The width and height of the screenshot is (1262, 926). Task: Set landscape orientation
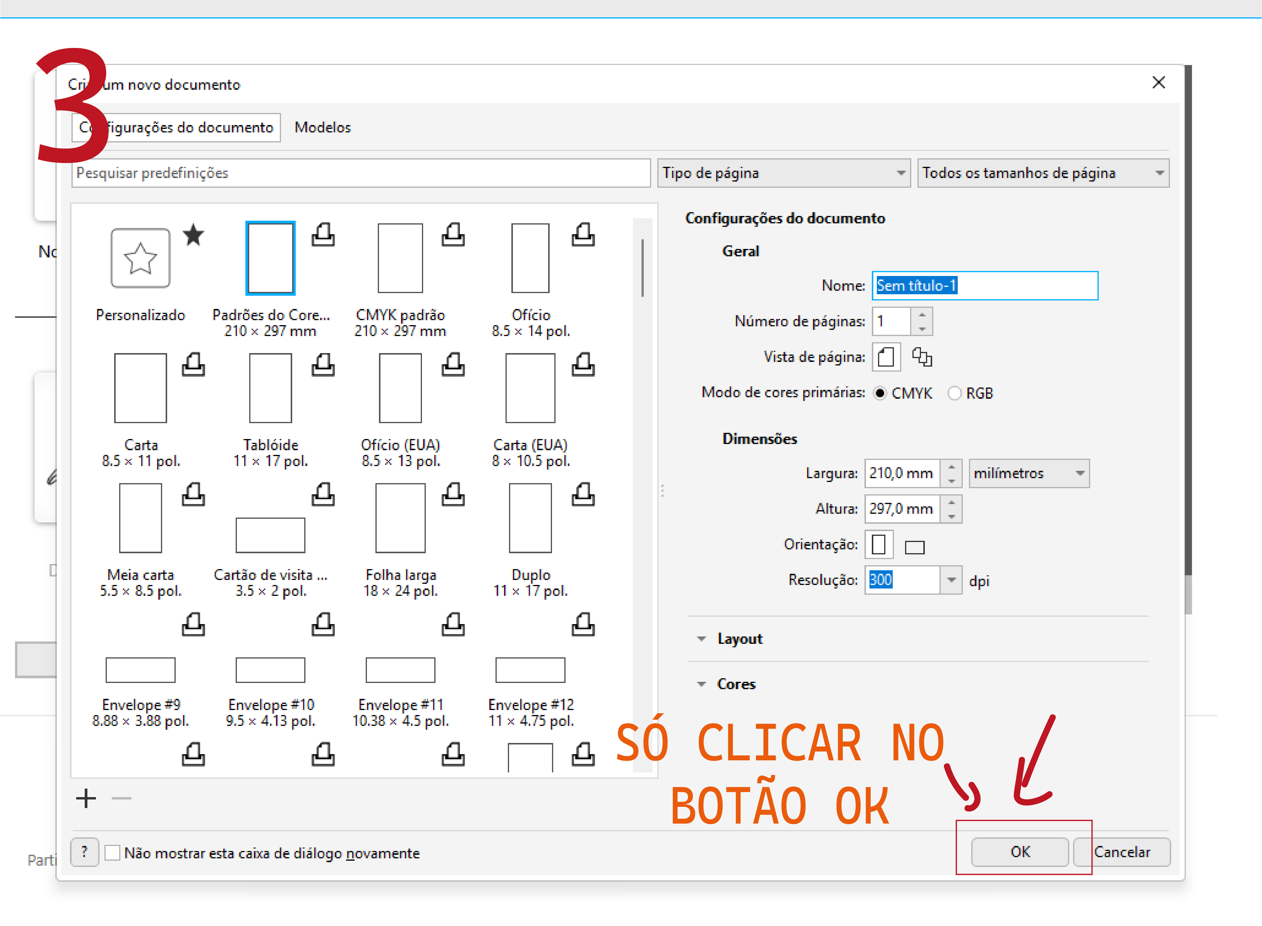point(914,546)
